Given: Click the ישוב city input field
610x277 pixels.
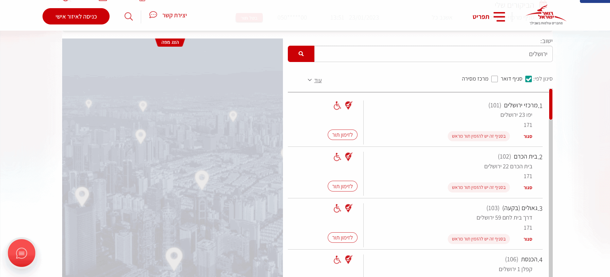Looking at the screenshot, I should tap(433, 54).
